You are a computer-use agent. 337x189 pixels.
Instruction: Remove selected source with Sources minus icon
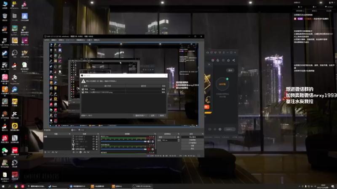point(77,152)
